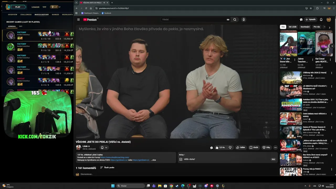Switch to the Overview profile tab

click(x=13, y=15)
